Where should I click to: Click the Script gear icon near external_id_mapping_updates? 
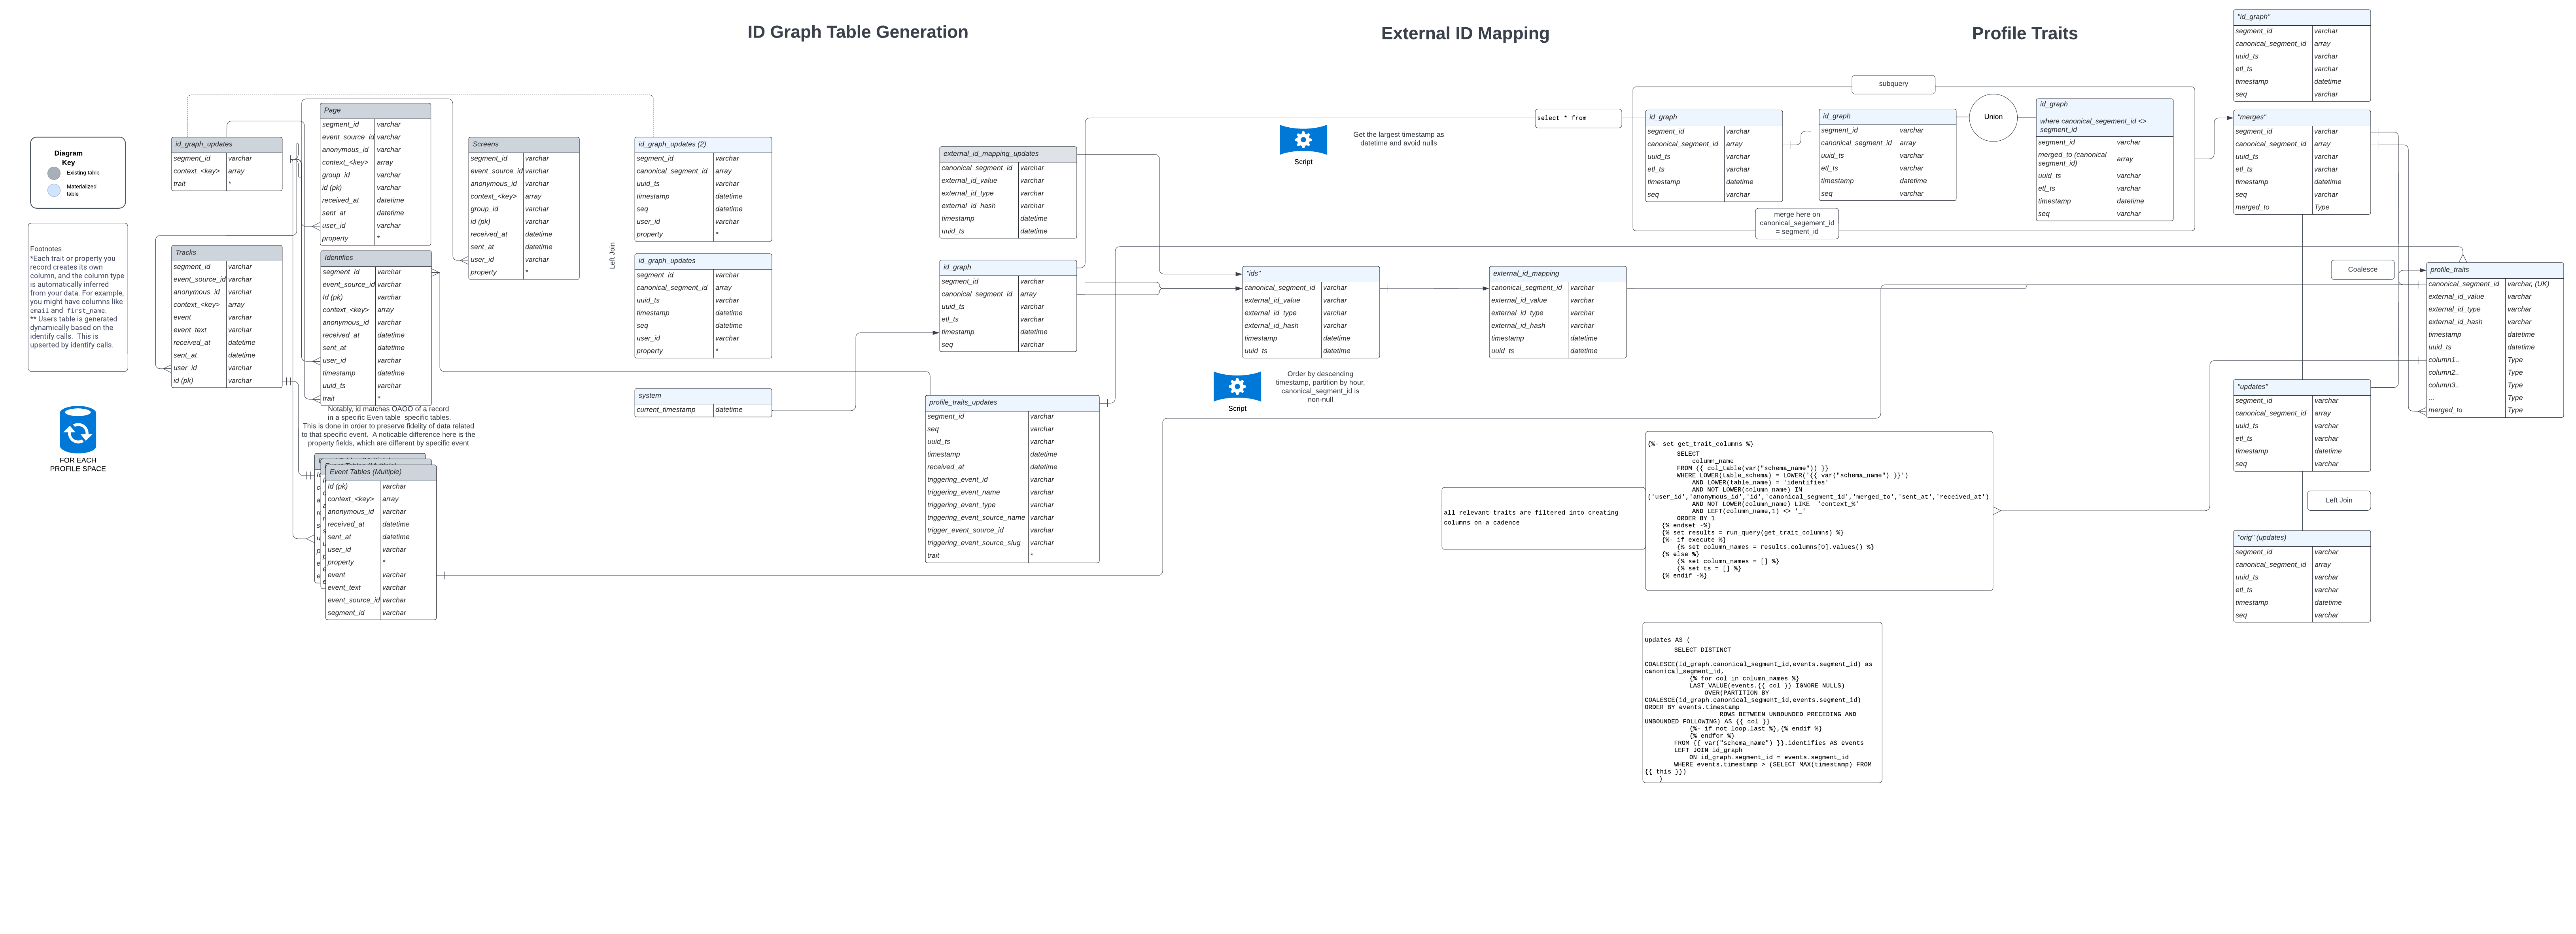tap(1303, 140)
